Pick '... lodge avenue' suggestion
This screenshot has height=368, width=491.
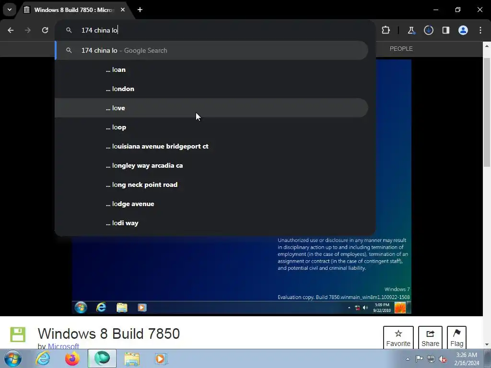click(x=211, y=204)
